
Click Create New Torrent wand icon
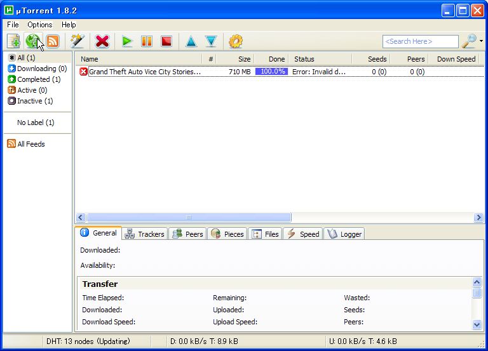tap(78, 41)
